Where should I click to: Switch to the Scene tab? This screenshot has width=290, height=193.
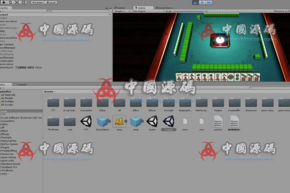click(120, 8)
